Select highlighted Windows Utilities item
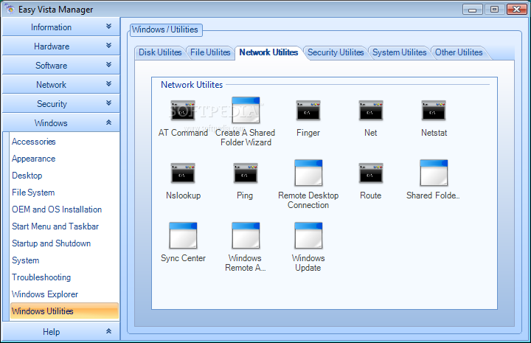 point(64,311)
